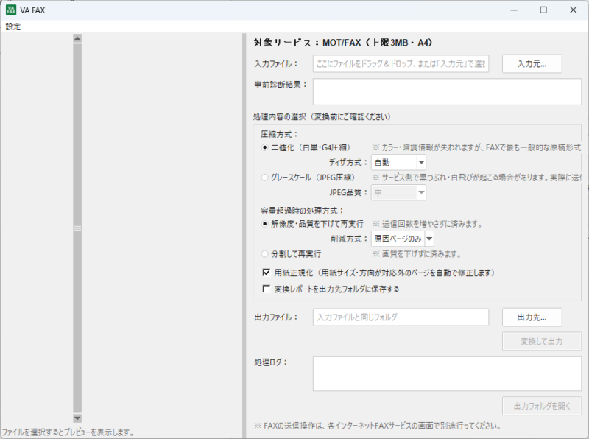Screen dimensions: 589x439
Task: Click the 出力先... button
Action: coord(532,317)
